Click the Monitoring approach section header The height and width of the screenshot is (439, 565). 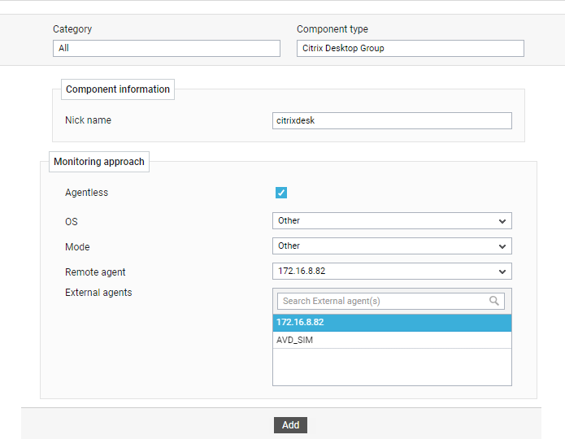pyautogui.click(x=99, y=162)
